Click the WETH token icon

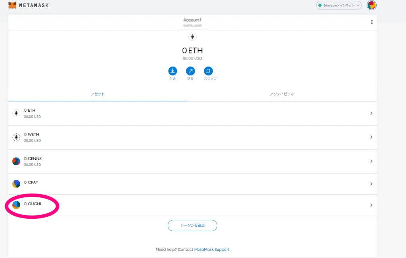tap(16, 138)
